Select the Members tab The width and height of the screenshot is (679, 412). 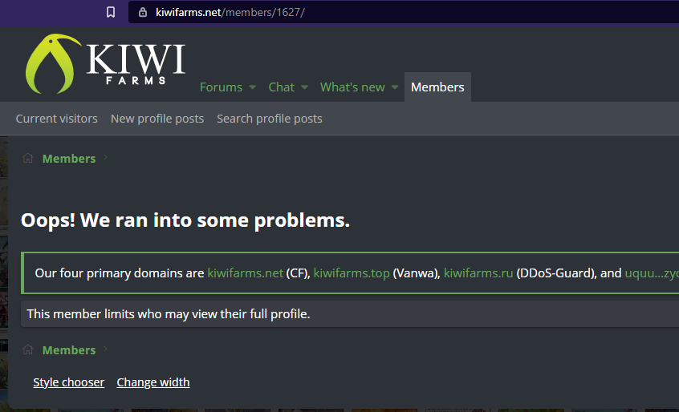[437, 87]
